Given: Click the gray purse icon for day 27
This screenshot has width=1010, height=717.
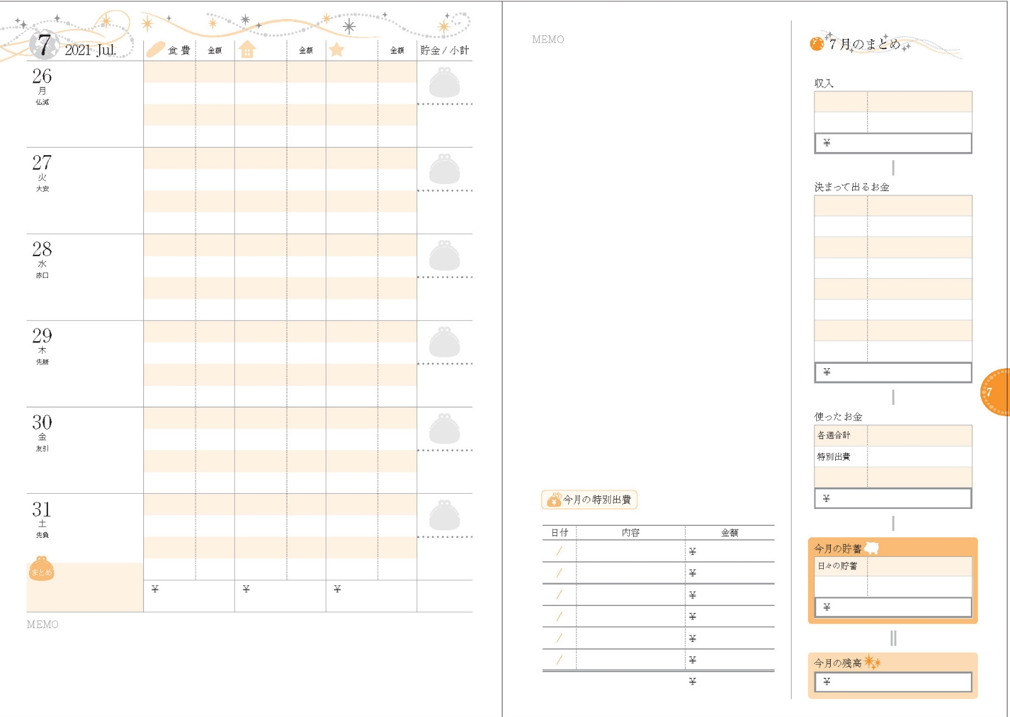Looking at the screenshot, I should [444, 168].
